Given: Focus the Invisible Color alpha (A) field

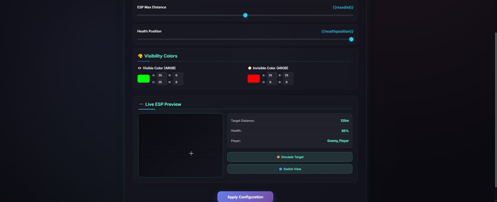Looking at the screenshot, I should coord(272,76).
